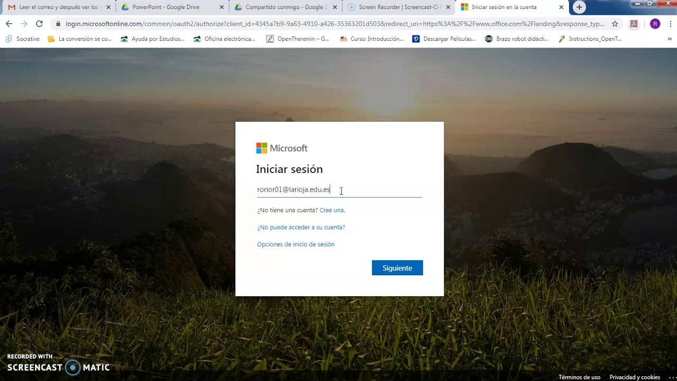
Task: Close the Compartido conmigo tab
Action: (335, 7)
